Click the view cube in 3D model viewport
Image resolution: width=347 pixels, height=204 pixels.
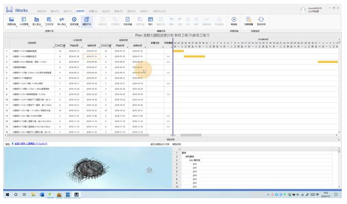click(x=149, y=170)
